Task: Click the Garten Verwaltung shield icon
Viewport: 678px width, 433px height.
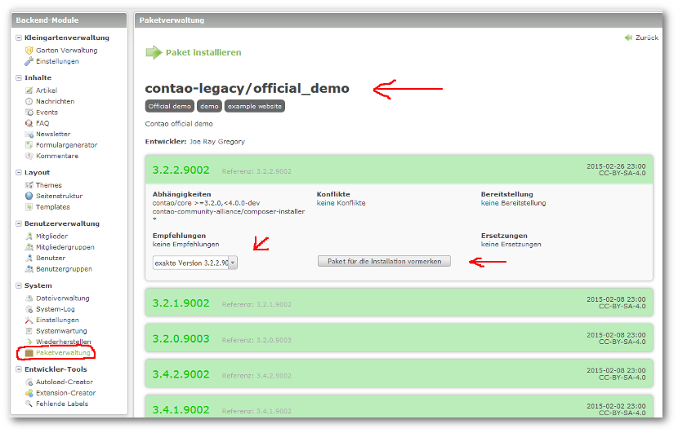Action: (x=29, y=51)
